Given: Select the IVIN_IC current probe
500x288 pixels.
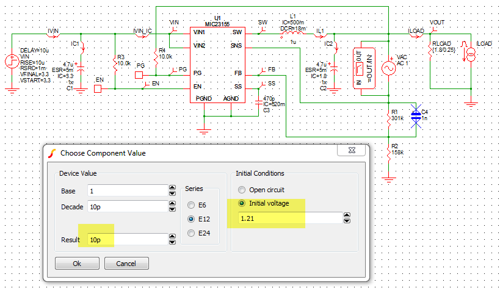Looking at the screenshot, I should pos(142,35).
